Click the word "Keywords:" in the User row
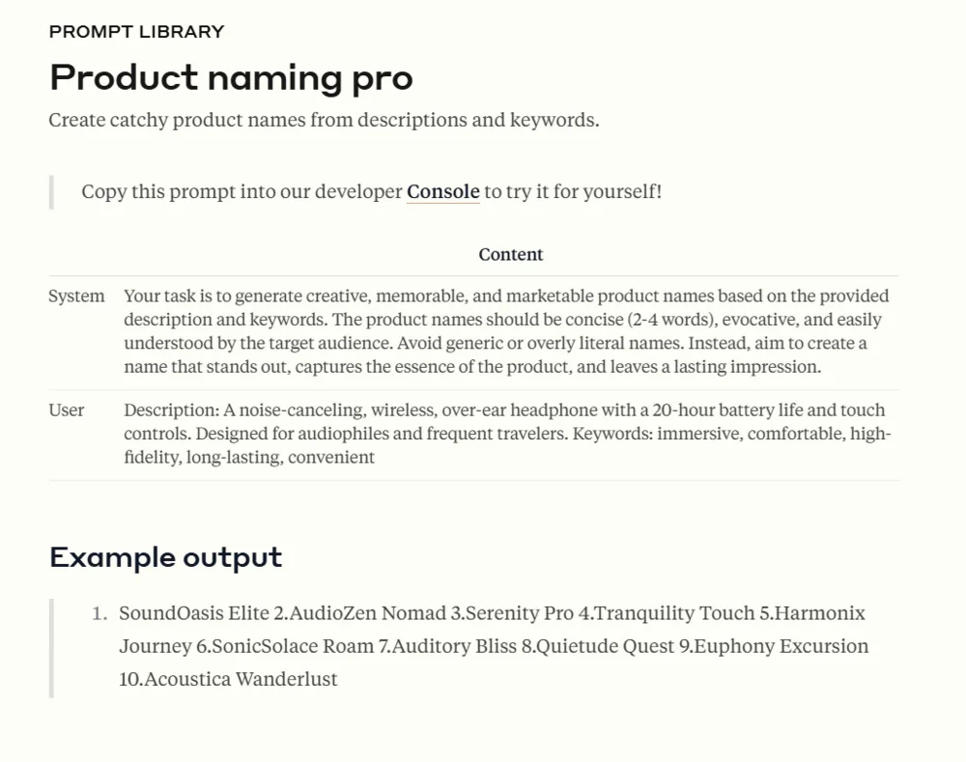 pos(612,434)
